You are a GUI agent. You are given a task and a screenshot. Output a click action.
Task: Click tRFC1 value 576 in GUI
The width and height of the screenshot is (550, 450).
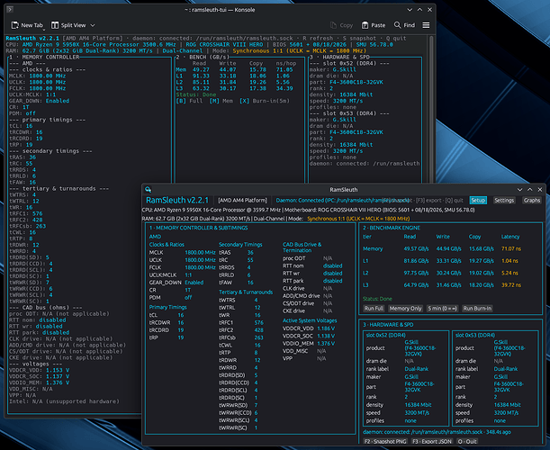tap(259, 322)
